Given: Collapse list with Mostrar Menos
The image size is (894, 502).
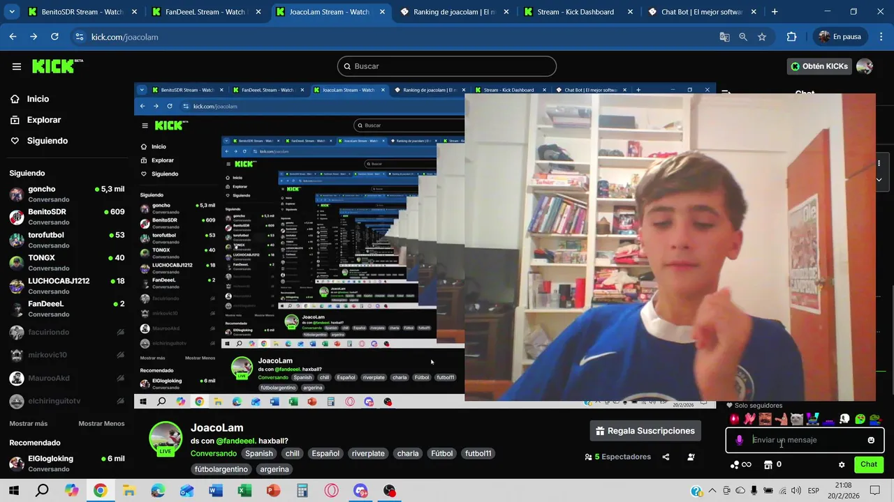Looking at the screenshot, I should [x=101, y=423].
